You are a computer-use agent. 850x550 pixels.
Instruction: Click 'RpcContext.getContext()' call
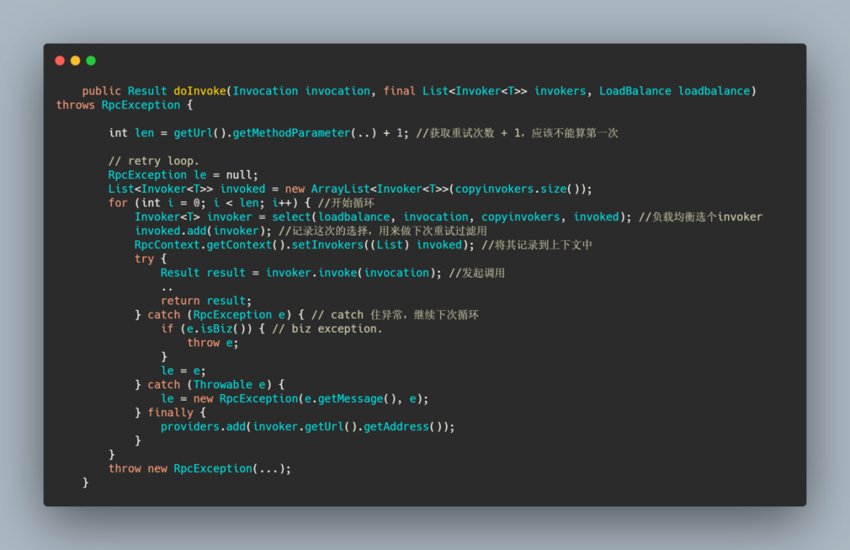click(209, 245)
